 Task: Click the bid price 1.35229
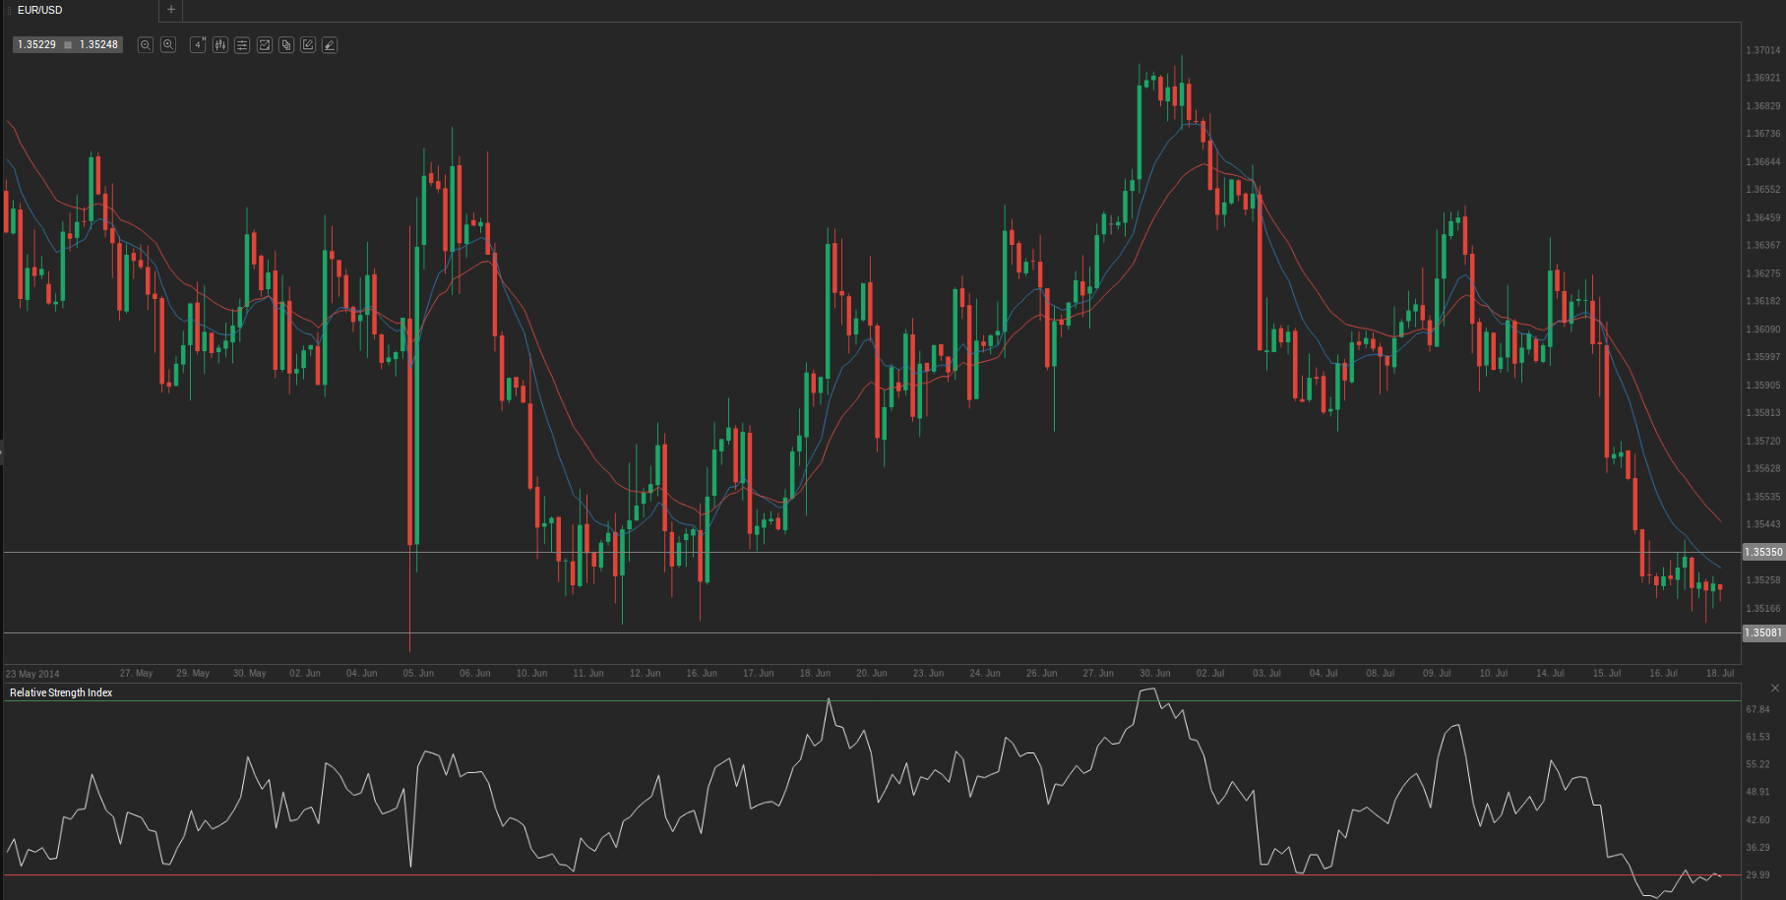[36, 45]
